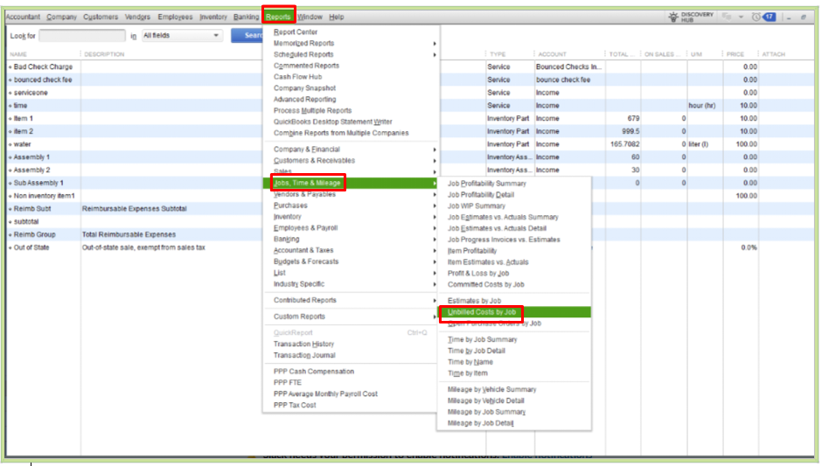Expand Customers & Receivables submenu

352,161
